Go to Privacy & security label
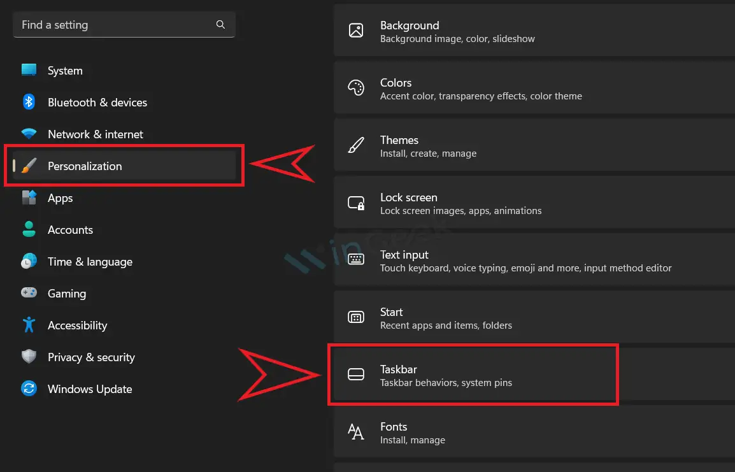The height and width of the screenshot is (472, 735). click(x=92, y=357)
